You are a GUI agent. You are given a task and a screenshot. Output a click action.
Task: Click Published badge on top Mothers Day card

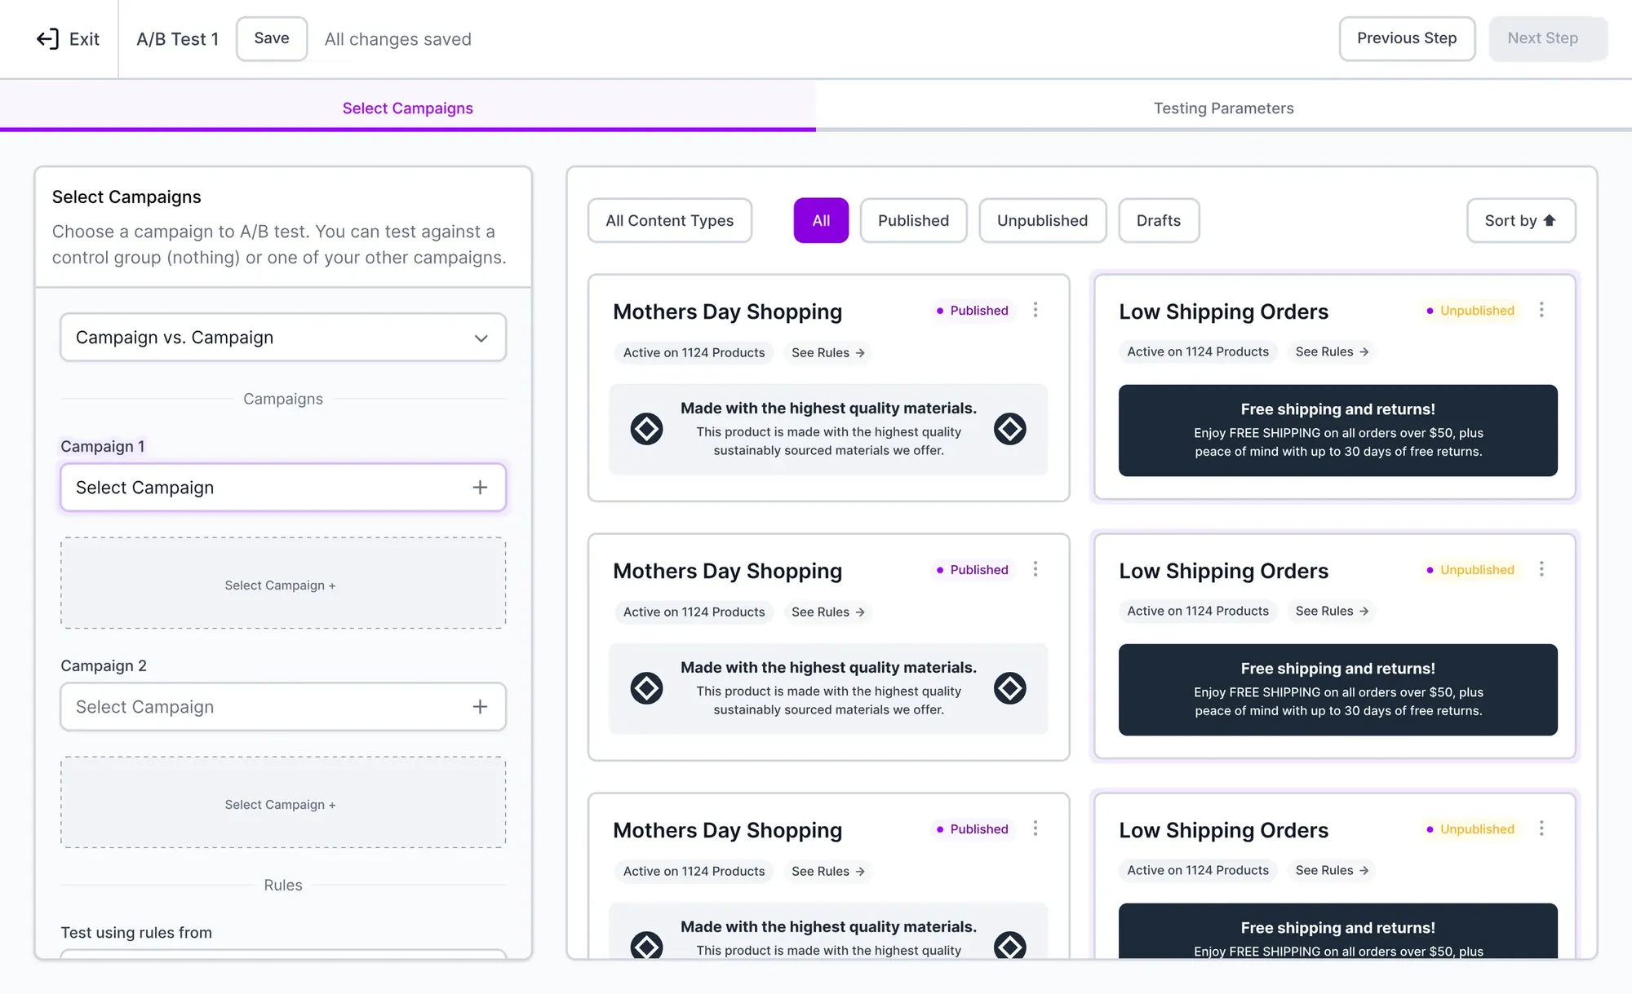pos(972,311)
